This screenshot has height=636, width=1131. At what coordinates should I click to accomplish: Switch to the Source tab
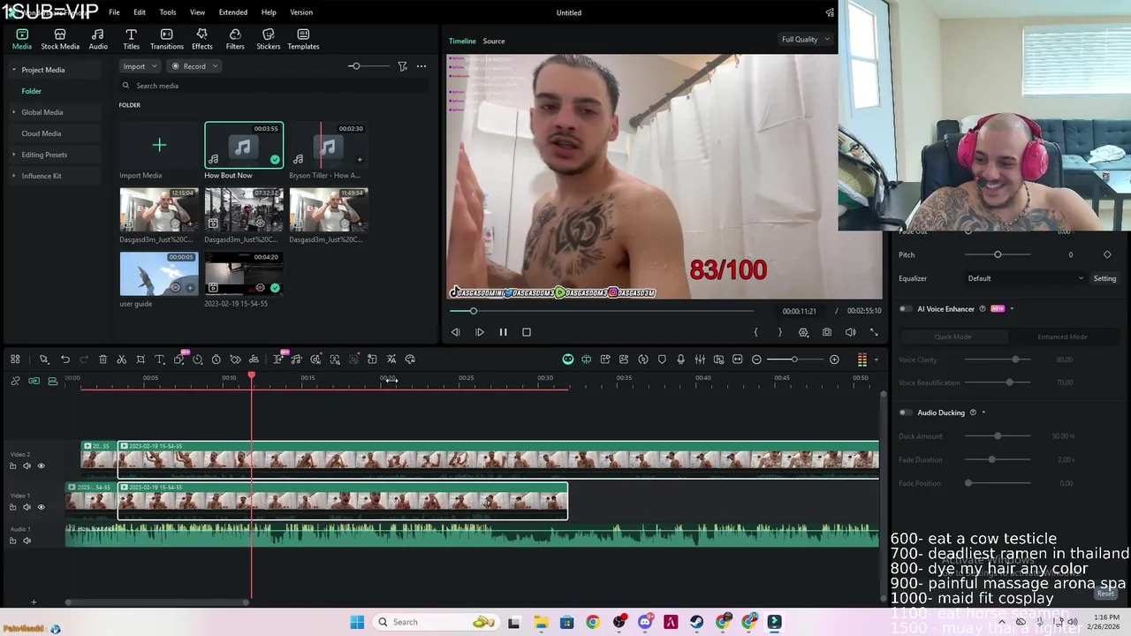494,41
